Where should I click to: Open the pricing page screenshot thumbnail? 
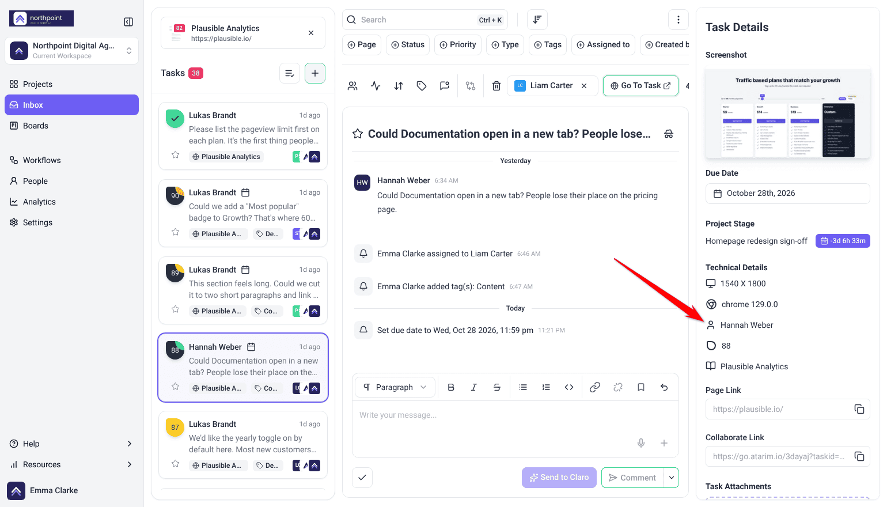[x=788, y=113]
